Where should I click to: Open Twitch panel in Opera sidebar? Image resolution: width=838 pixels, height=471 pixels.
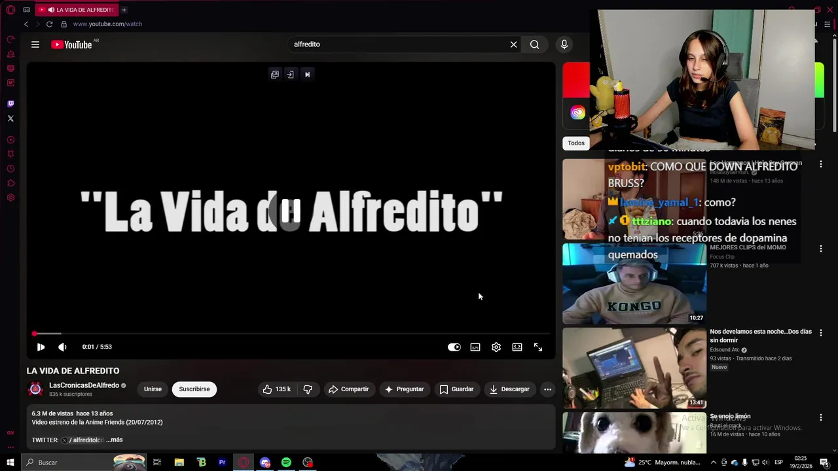[x=10, y=104]
